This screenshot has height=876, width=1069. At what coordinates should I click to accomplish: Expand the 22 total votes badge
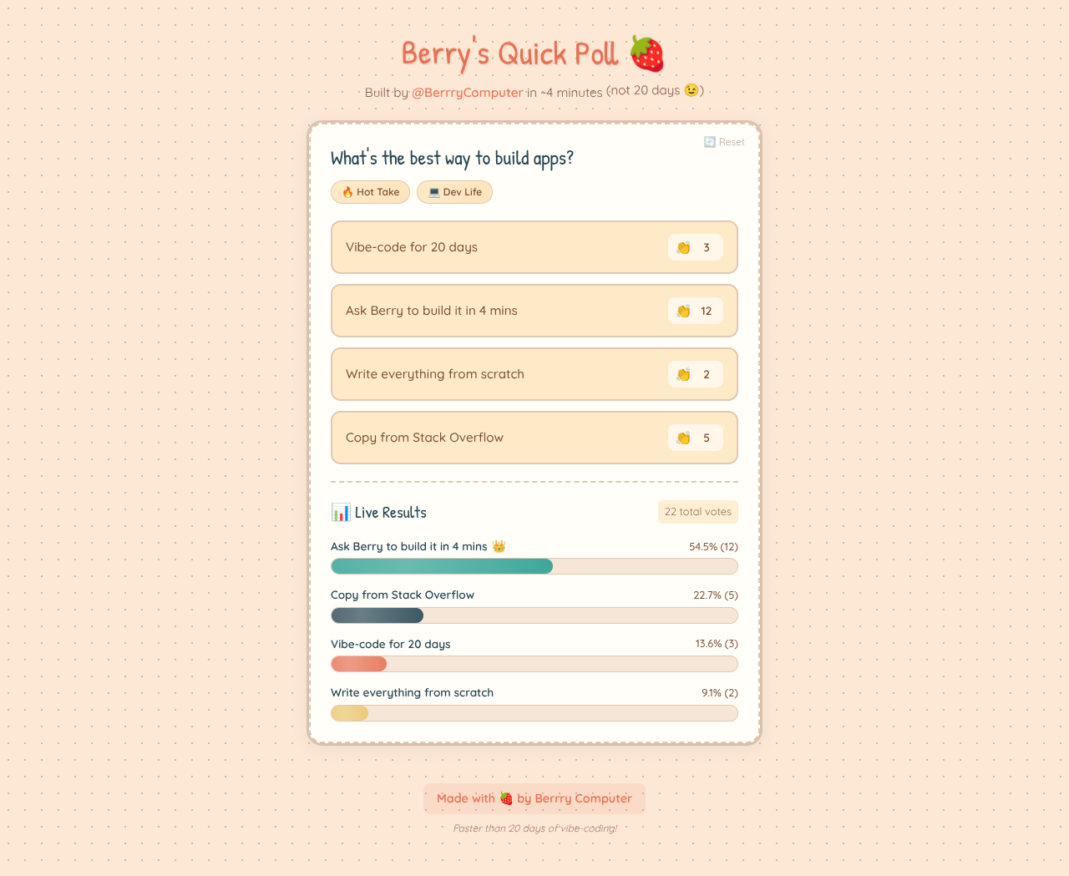point(697,512)
